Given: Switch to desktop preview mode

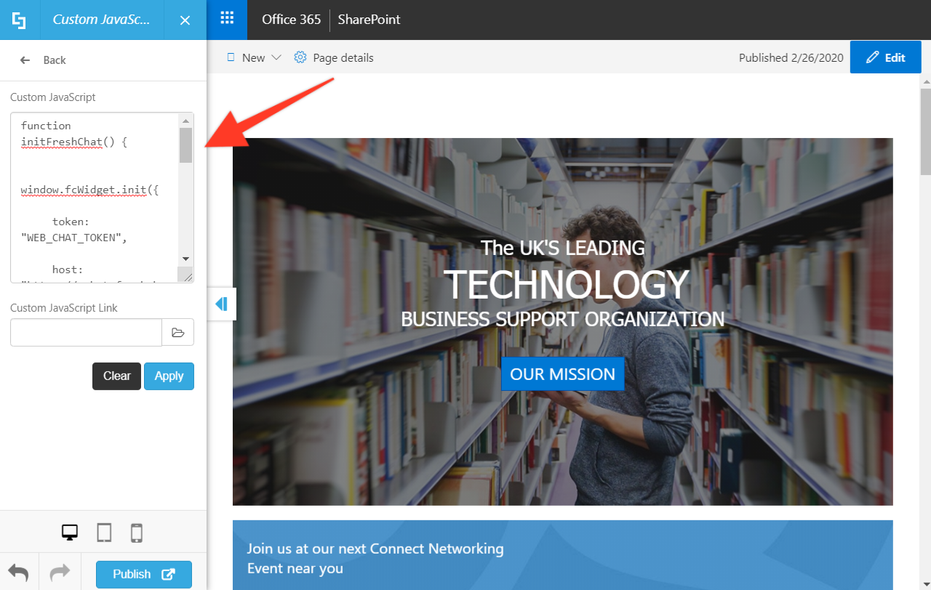Looking at the screenshot, I should (70, 533).
